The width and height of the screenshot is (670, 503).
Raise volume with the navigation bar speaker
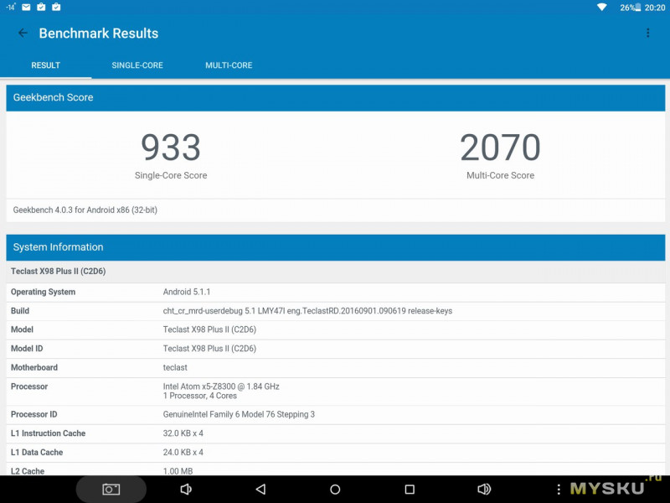(x=484, y=489)
